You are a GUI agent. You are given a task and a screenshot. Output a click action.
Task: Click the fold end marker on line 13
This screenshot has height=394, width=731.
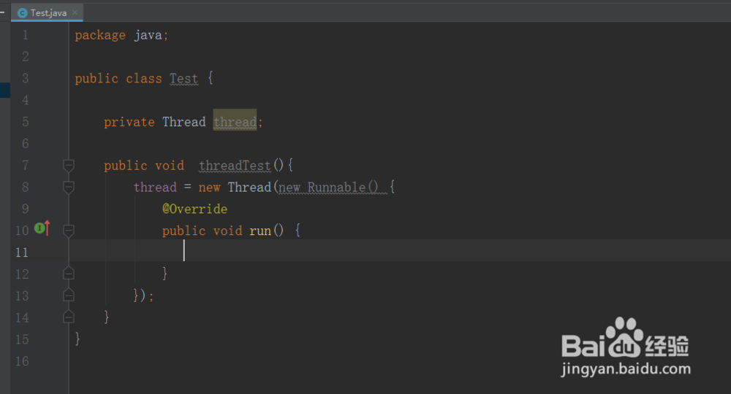(69, 295)
